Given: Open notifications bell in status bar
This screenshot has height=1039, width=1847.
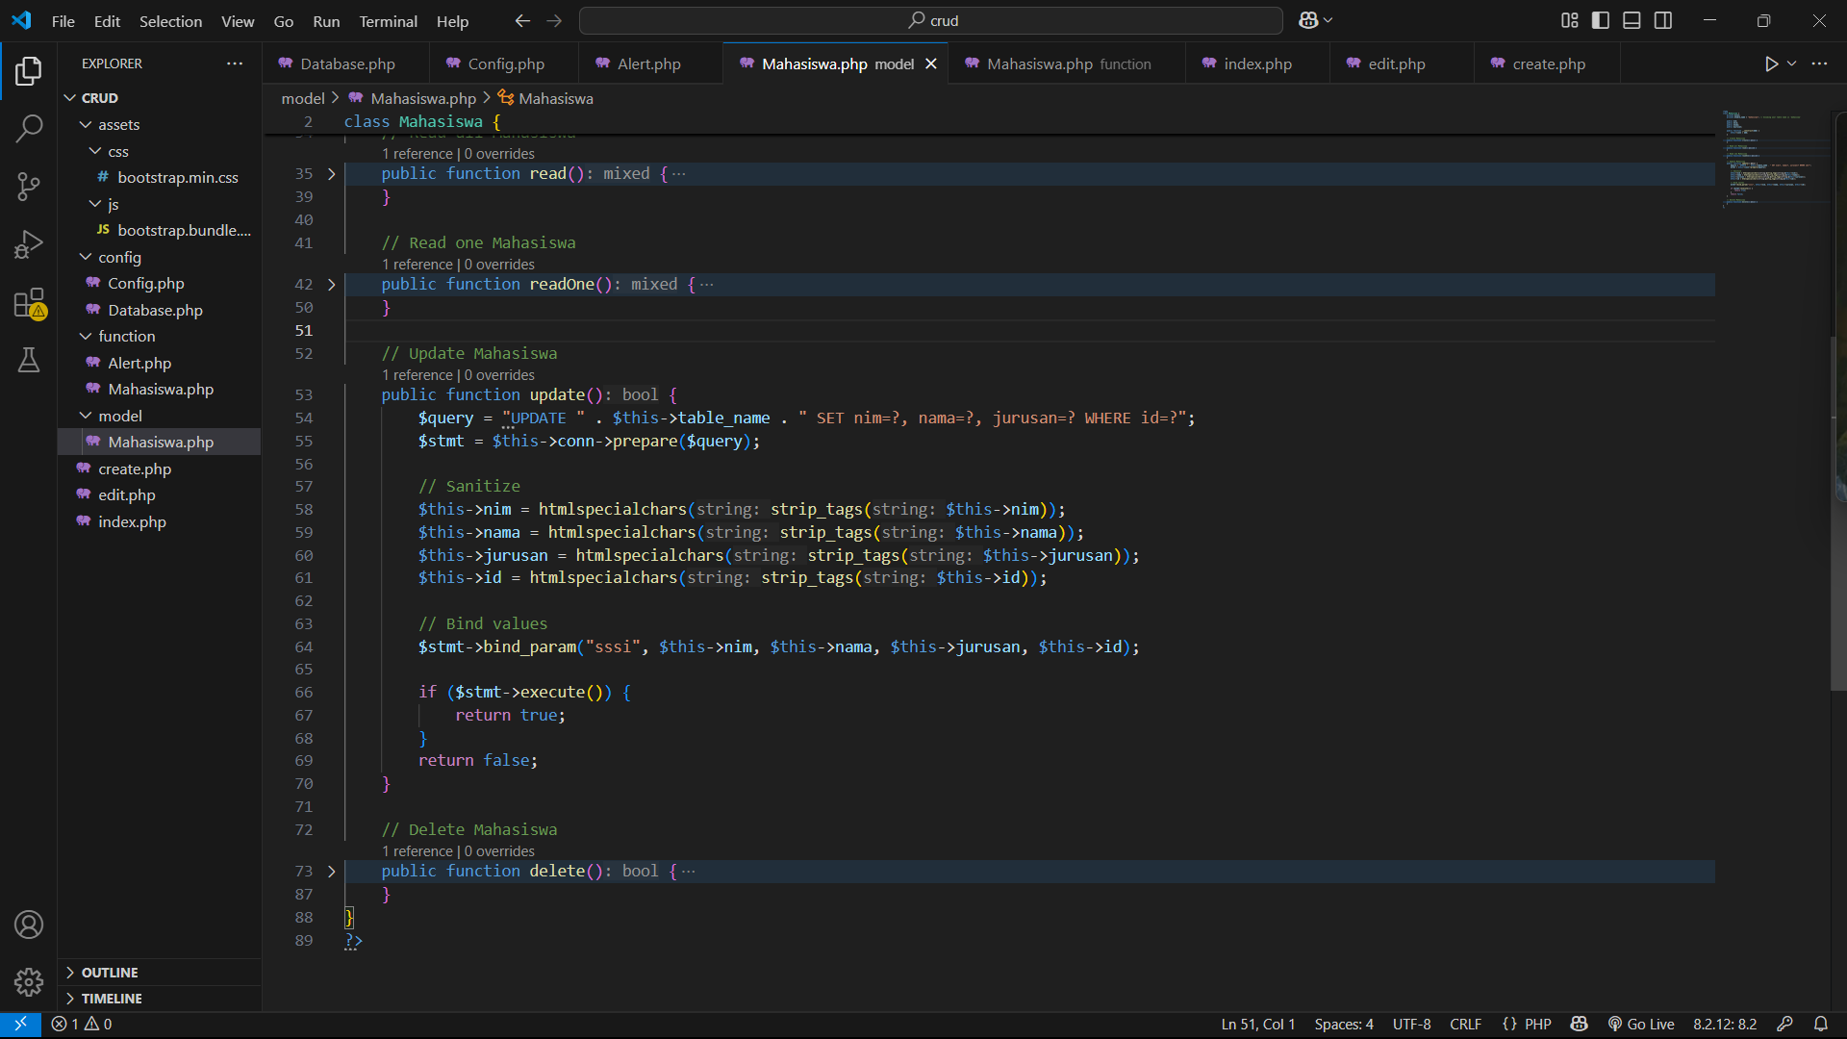Looking at the screenshot, I should 1820,1024.
